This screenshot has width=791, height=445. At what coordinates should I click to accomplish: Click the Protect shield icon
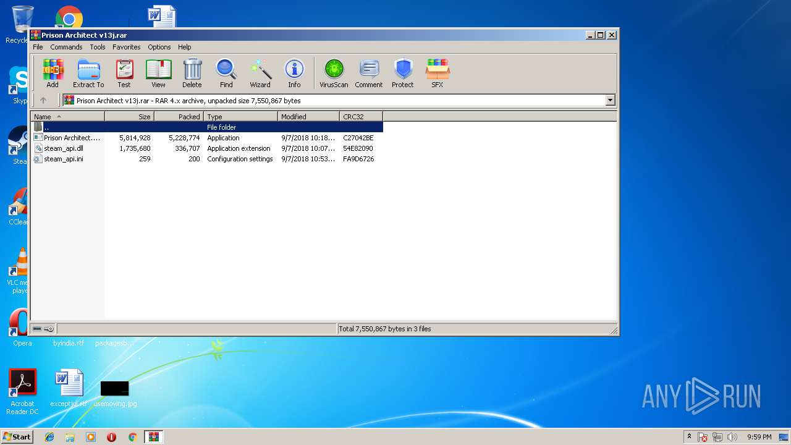pos(403,74)
